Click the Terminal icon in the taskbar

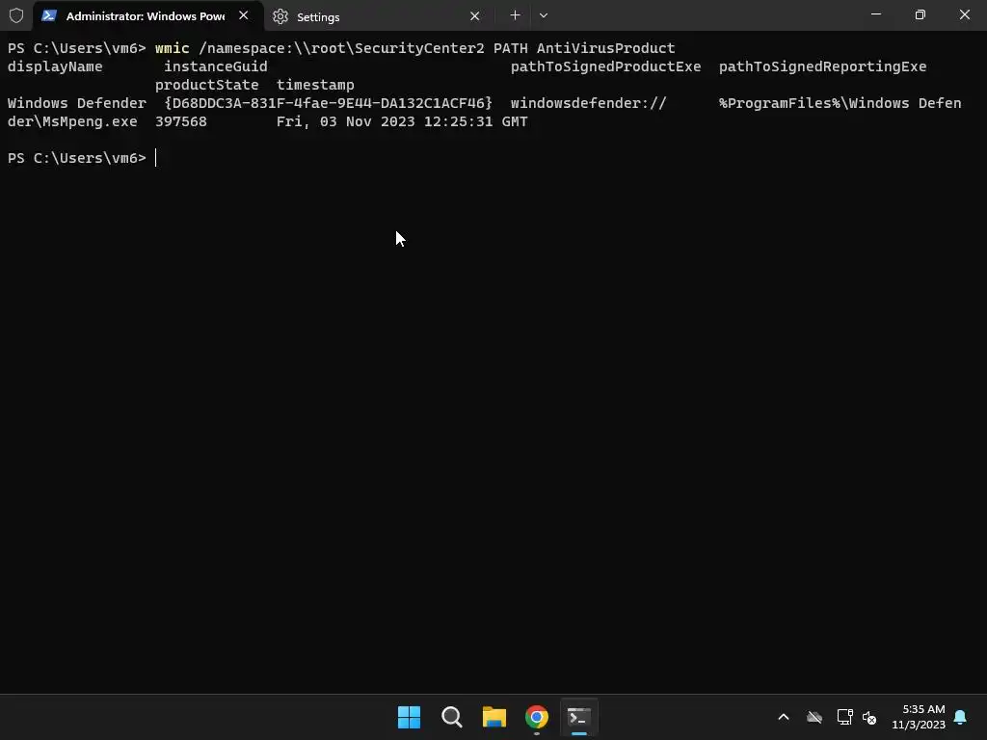coord(579,717)
